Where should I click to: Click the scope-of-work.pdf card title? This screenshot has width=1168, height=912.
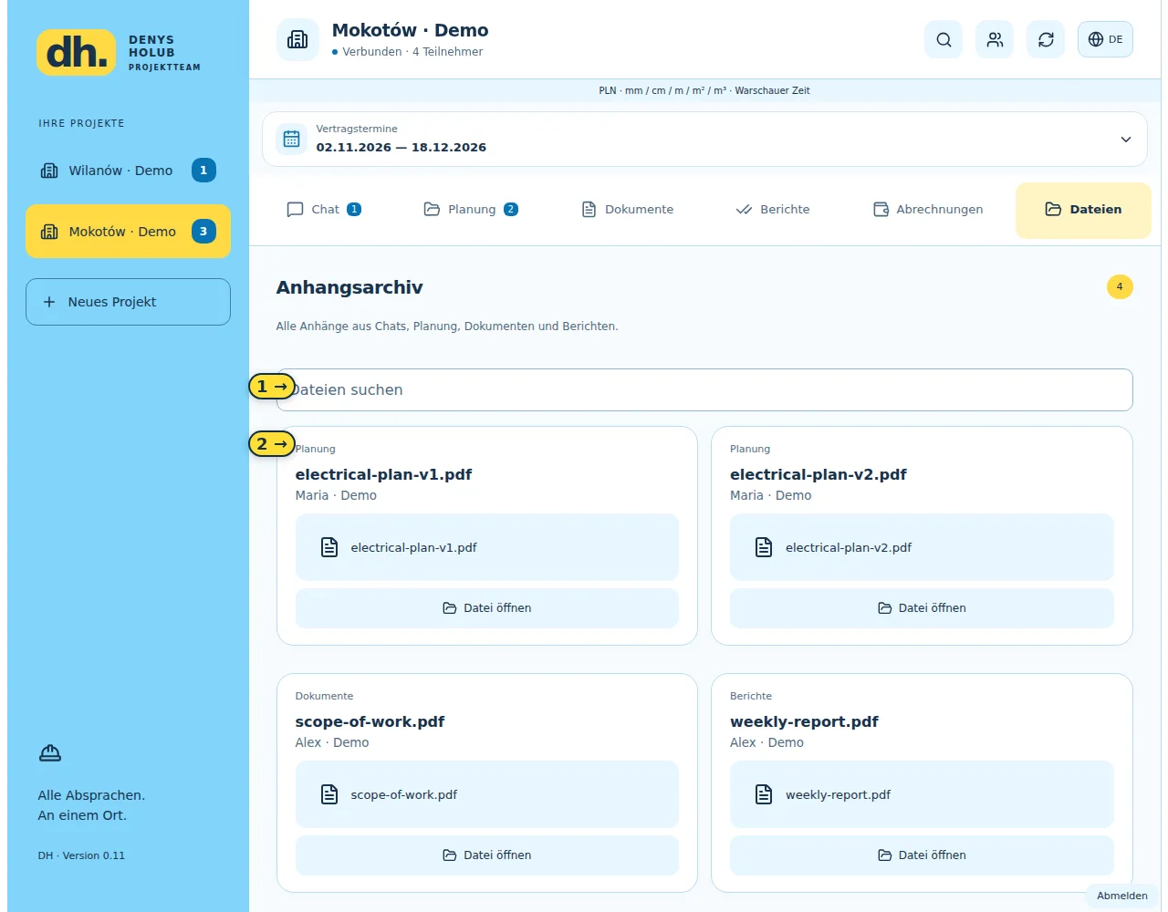tap(370, 721)
